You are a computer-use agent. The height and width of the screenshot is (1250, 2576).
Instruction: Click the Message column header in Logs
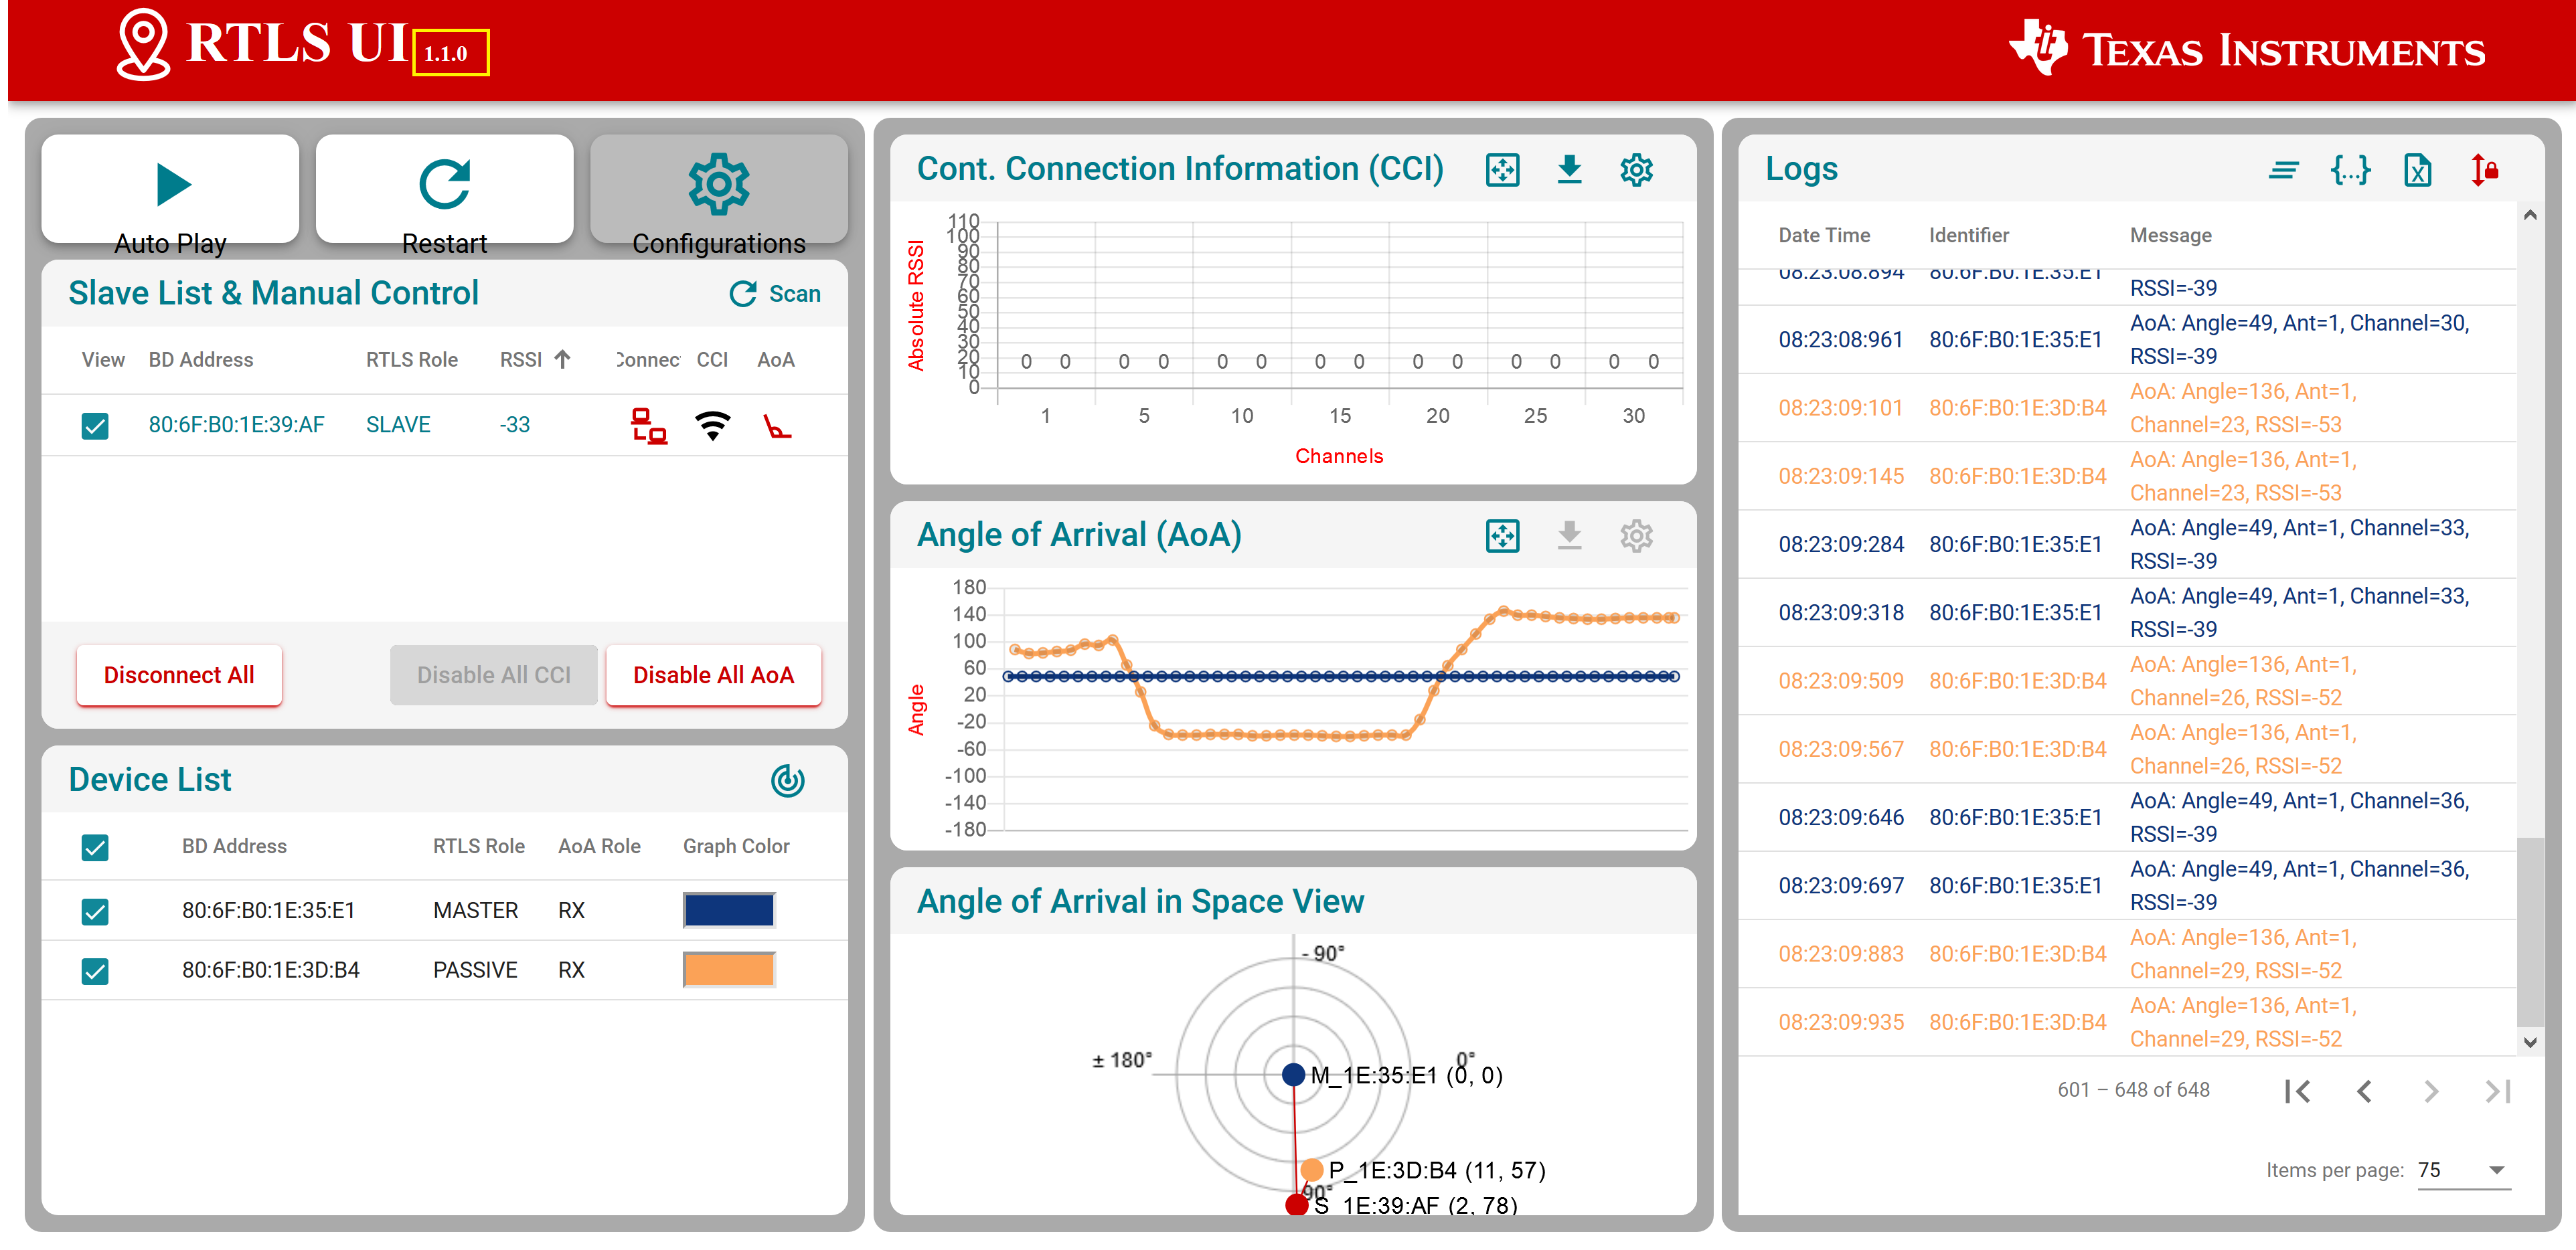(2170, 236)
